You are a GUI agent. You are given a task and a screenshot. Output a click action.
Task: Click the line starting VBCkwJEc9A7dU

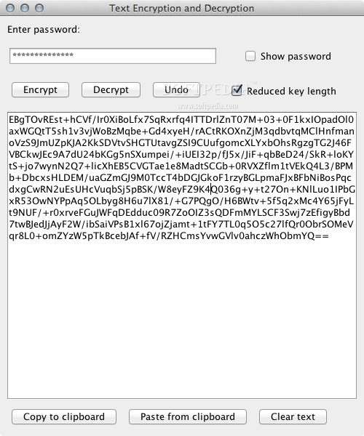[181, 155]
